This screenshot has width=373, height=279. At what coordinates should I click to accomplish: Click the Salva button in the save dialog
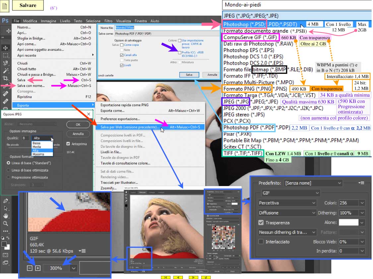(x=189, y=75)
